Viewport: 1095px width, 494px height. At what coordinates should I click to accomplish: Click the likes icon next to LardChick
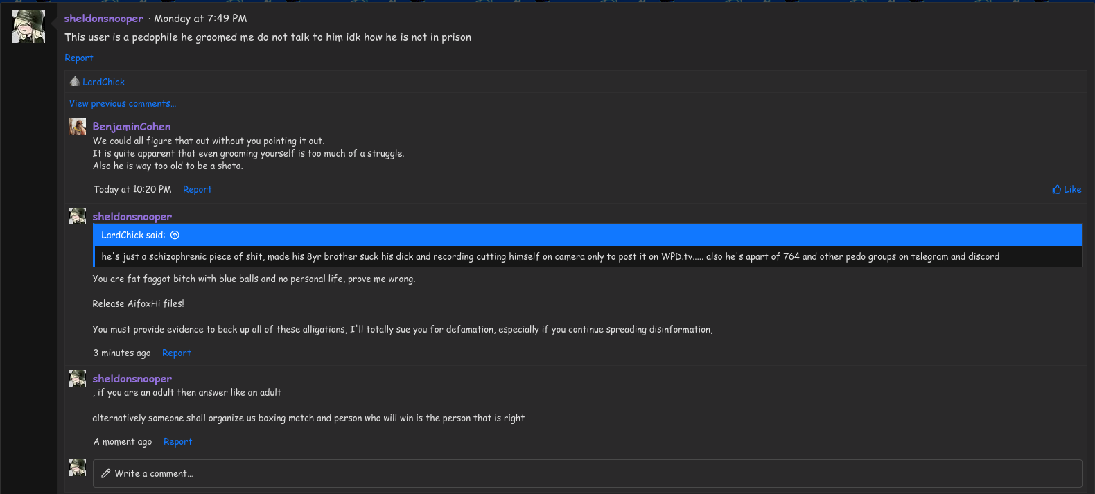75,82
